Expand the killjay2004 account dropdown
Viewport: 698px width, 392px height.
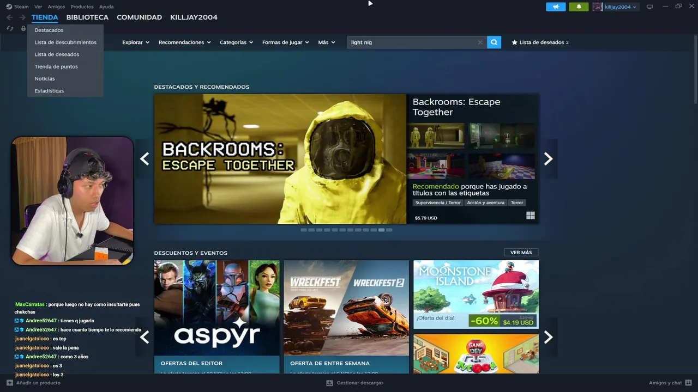tap(621, 7)
